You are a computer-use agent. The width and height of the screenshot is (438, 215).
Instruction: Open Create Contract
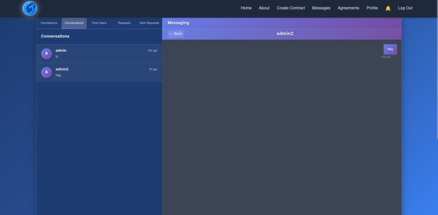point(291,8)
